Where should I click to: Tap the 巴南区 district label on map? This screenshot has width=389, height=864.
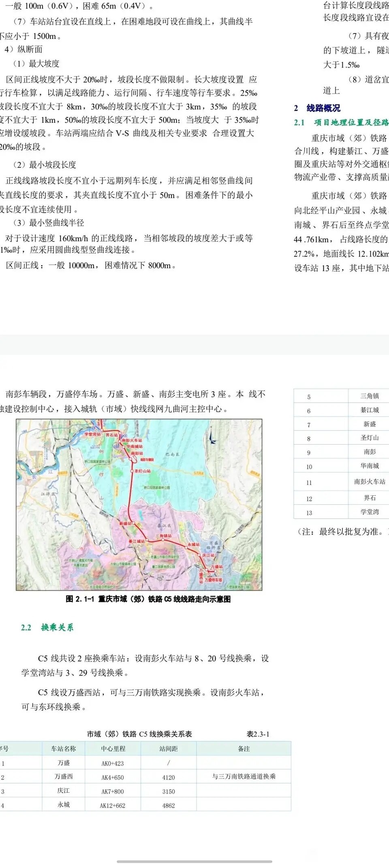(x=173, y=454)
